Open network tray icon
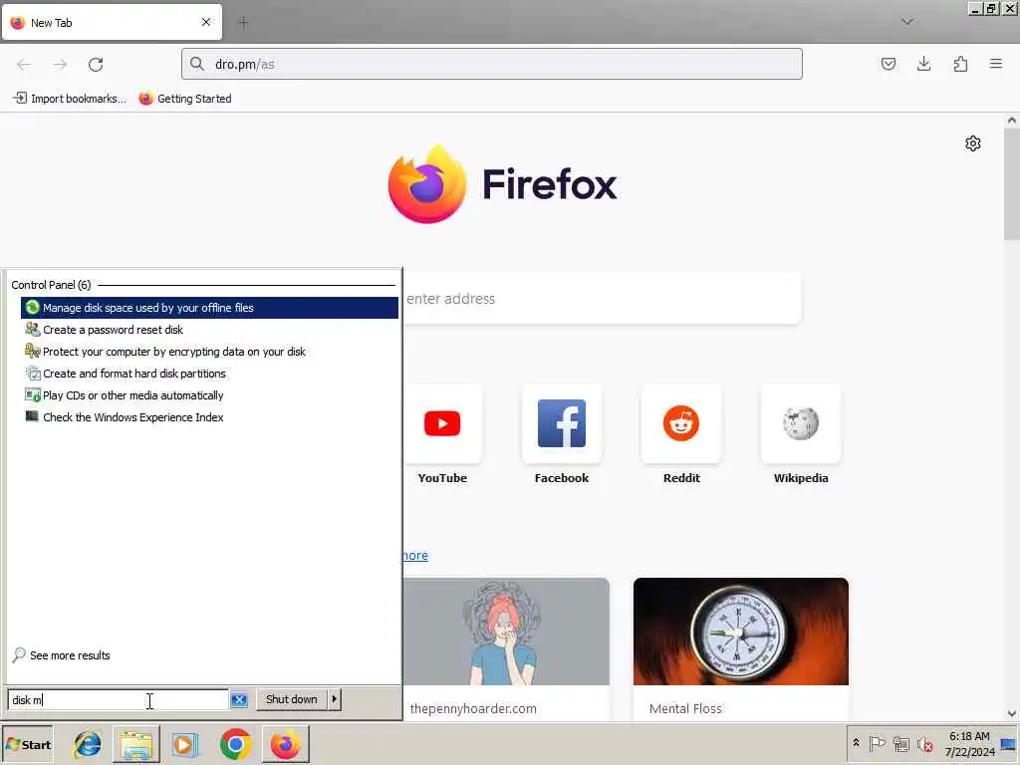Screen dimensions: 1020x765 (x=900, y=743)
